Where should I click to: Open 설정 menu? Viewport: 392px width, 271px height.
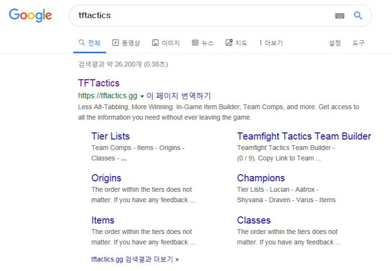(x=335, y=43)
